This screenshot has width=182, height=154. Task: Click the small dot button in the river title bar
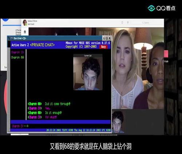tap(104, 38)
